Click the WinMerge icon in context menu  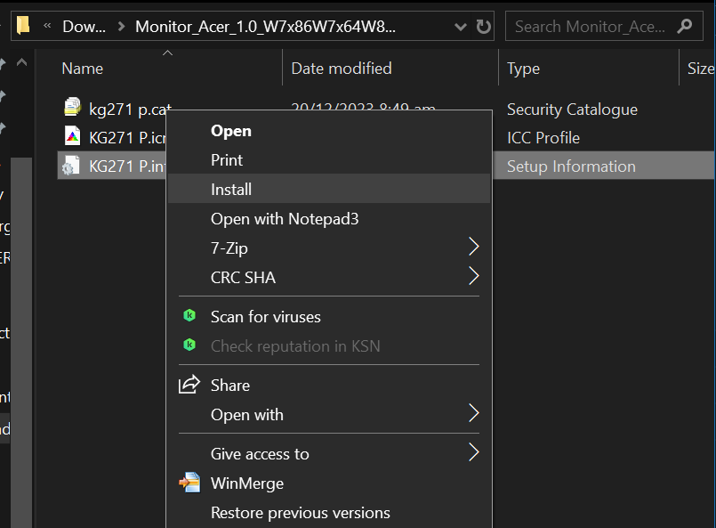[x=189, y=483]
